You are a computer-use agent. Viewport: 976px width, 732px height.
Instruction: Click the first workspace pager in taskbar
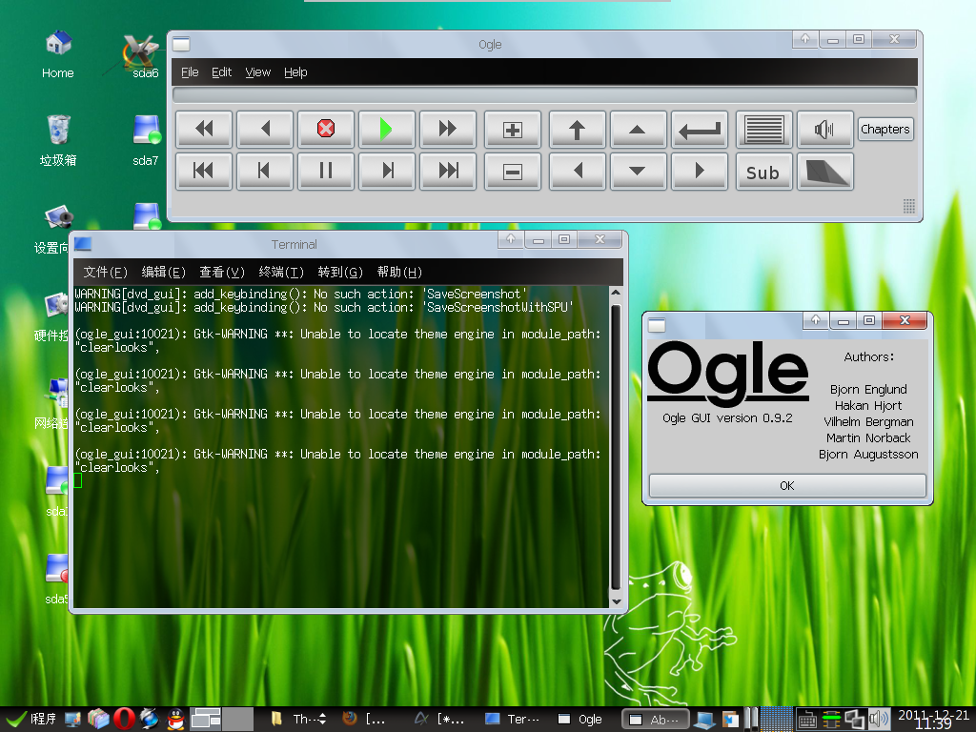pos(206,719)
